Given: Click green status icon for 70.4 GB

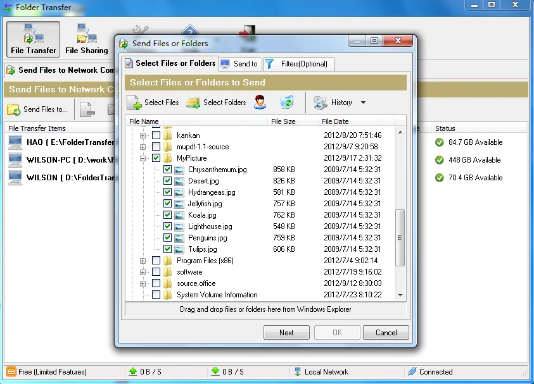Looking at the screenshot, I should click(440, 178).
